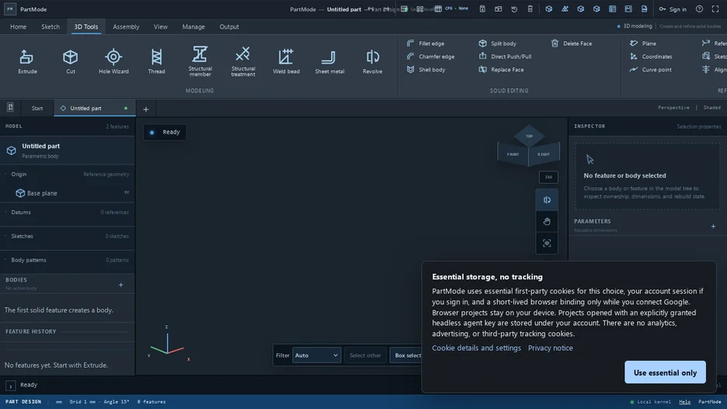Image resolution: width=727 pixels, height=409 pixels.
Task: Open a new document tab with plus
Action: [x=145, y=109]
